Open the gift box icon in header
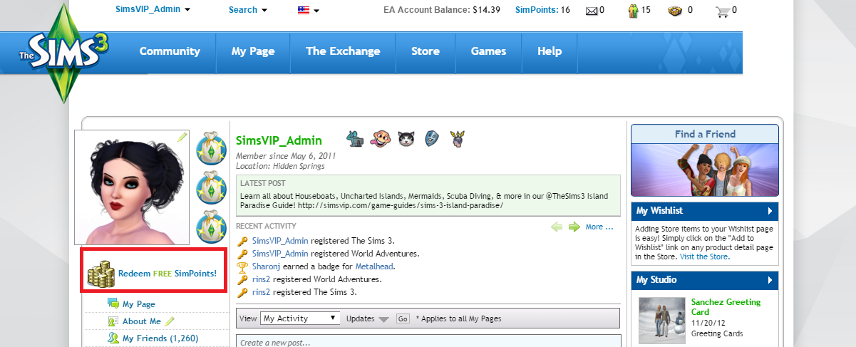This screenshot has width=856, height=347. (674, 11)
